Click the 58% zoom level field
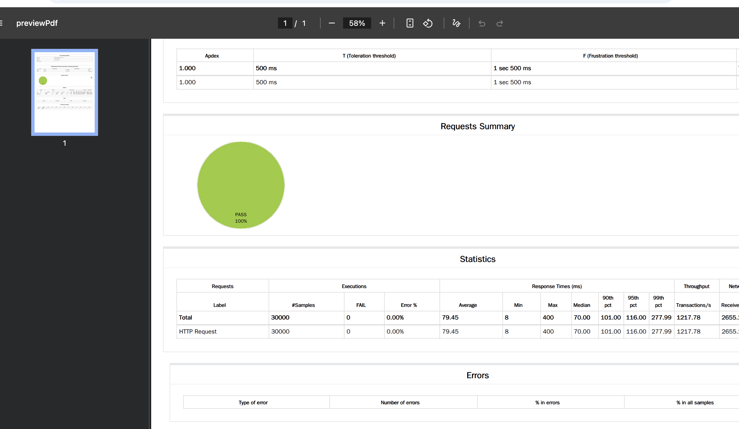Image resolution: width=739 pixels, height=429 pixels. click(x=357, y=23)
